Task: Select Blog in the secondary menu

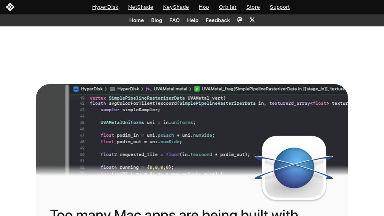Action: pyautogui.click(x=156, y=20)
